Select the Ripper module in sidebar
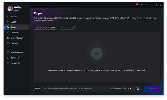The width and height of the screenshot is (167, 100). pyautogui.click(x=17, y=27)
